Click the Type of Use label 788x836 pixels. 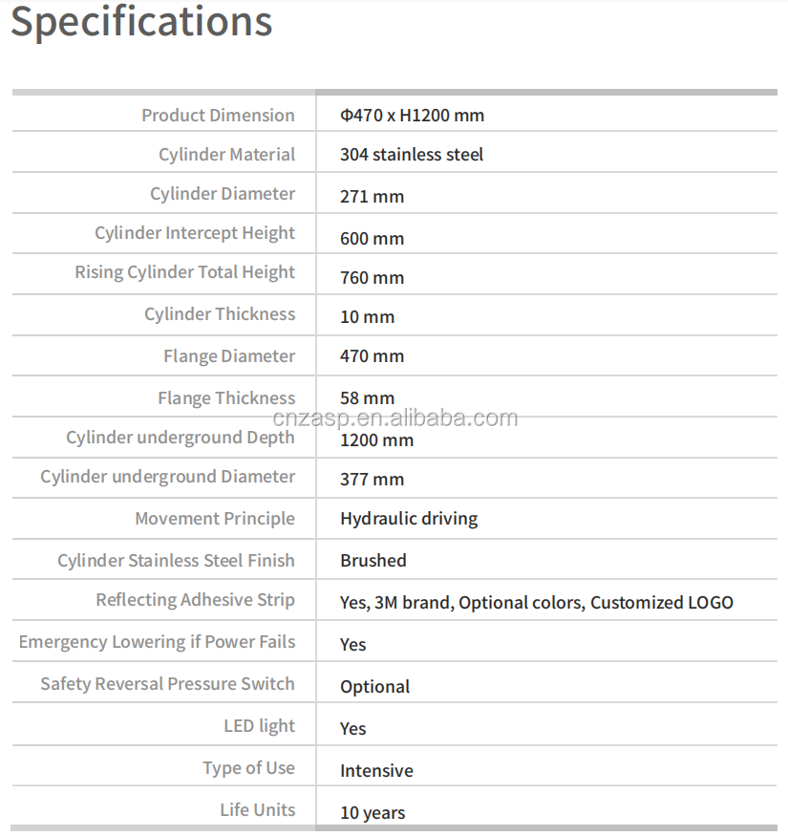tap(248, 768)
